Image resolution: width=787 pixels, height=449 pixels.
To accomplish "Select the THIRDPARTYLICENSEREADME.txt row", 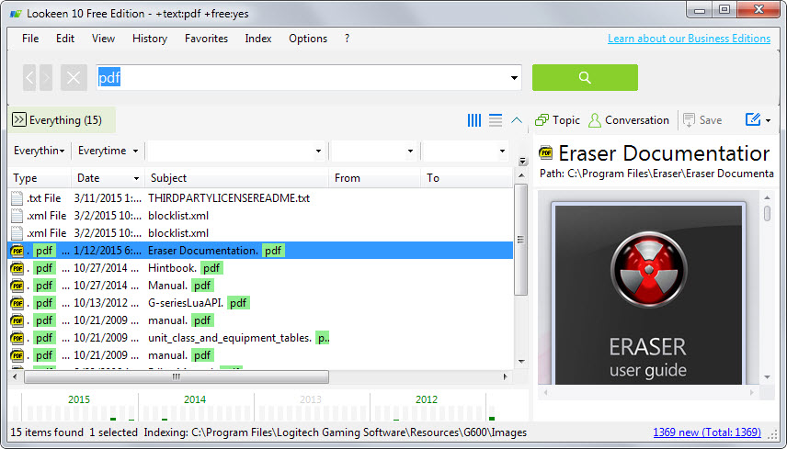I will 260,198.
